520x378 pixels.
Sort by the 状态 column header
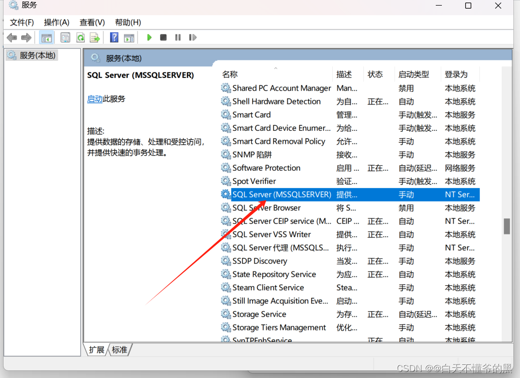point(375,74)
